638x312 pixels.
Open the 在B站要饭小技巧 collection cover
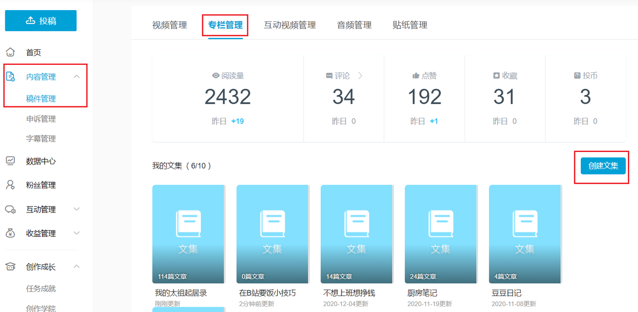coord(273,234)
